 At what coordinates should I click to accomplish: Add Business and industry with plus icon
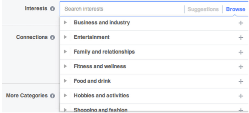(241, 23)
